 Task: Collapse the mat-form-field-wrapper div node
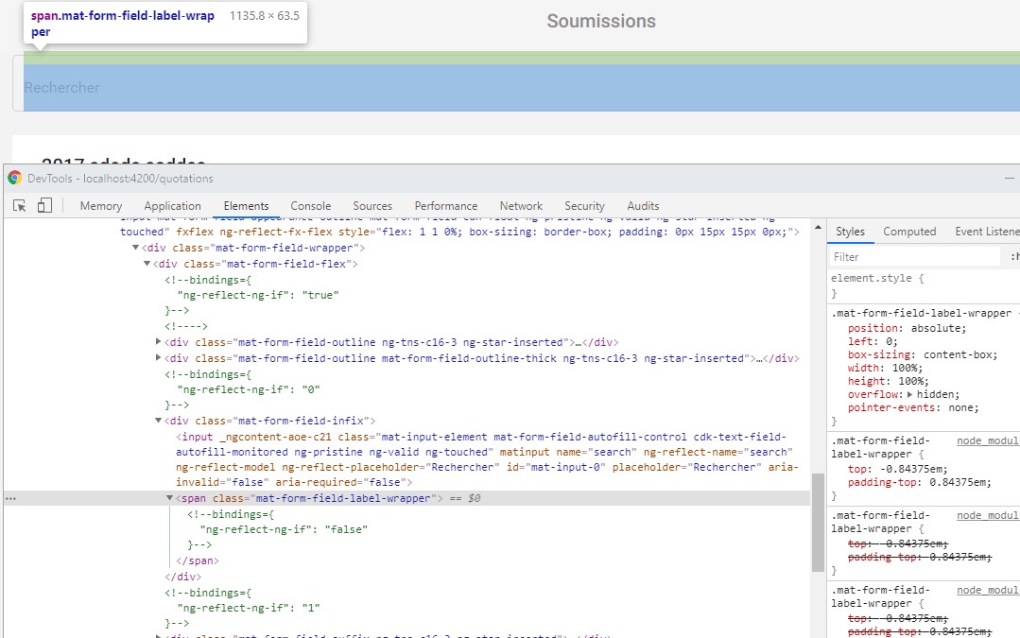point(135,248)
